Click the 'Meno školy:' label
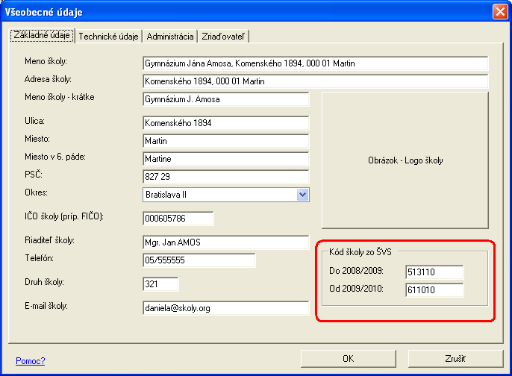The height and width of the screenshot is (376, 512). coord(46,61)
